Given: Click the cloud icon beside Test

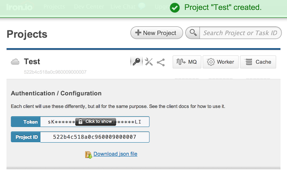Looking at the screenshot, I should pyautogui.click(x=15, y=62).
